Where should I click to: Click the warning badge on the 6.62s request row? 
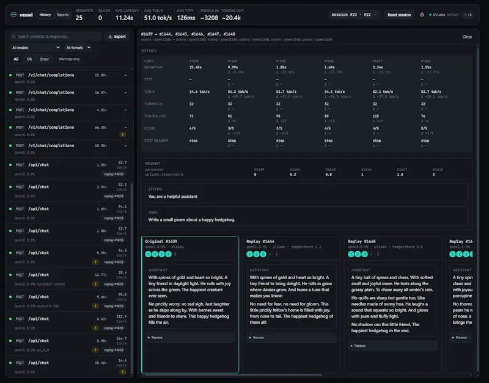pos(95,328)
